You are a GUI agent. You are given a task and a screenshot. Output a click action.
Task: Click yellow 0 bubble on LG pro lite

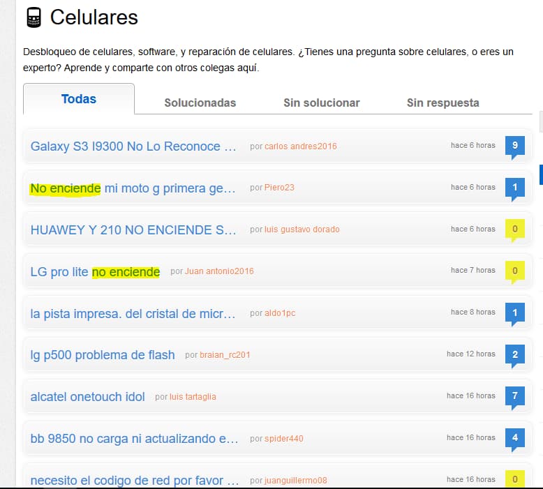point(515,271)
